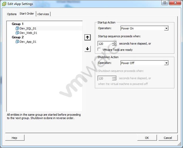Click the Dev_Web_01 virtual machine icon

tap(17, 33)
